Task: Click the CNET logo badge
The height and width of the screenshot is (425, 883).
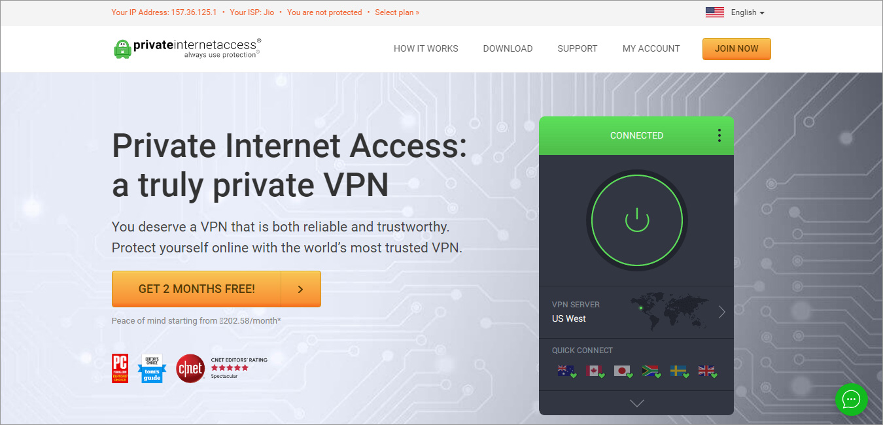Action: tap(190, 368)
